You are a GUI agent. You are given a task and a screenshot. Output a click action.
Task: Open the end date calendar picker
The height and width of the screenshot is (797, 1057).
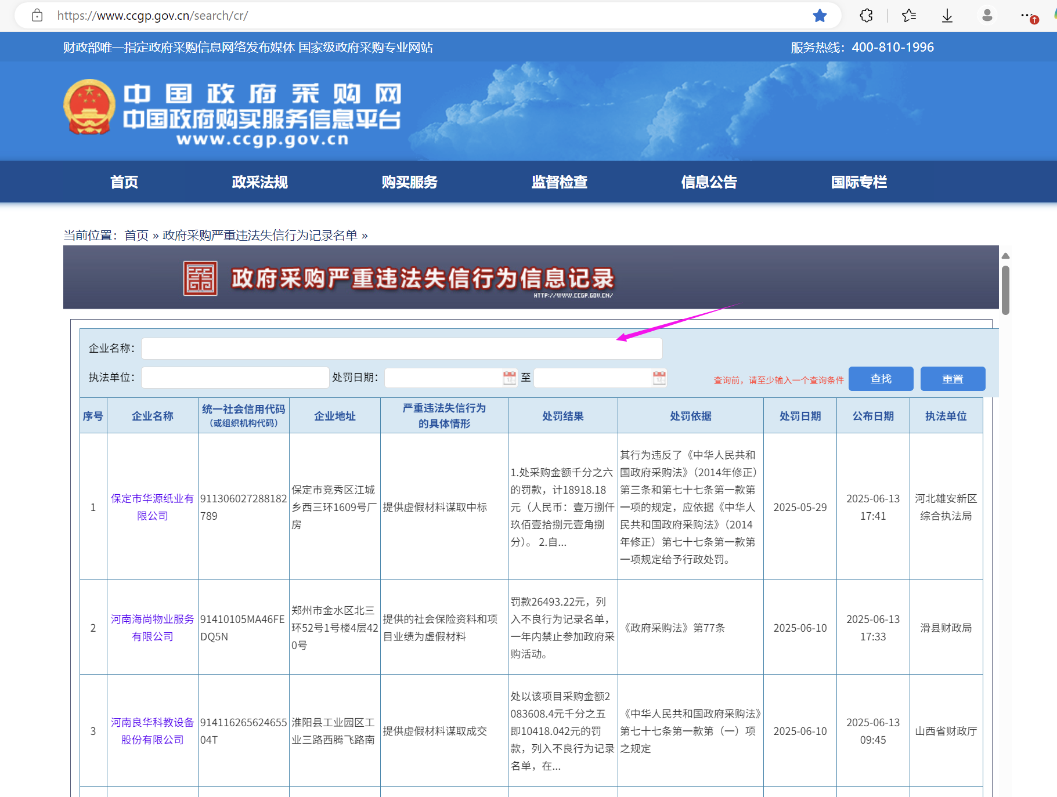[659, 378]
